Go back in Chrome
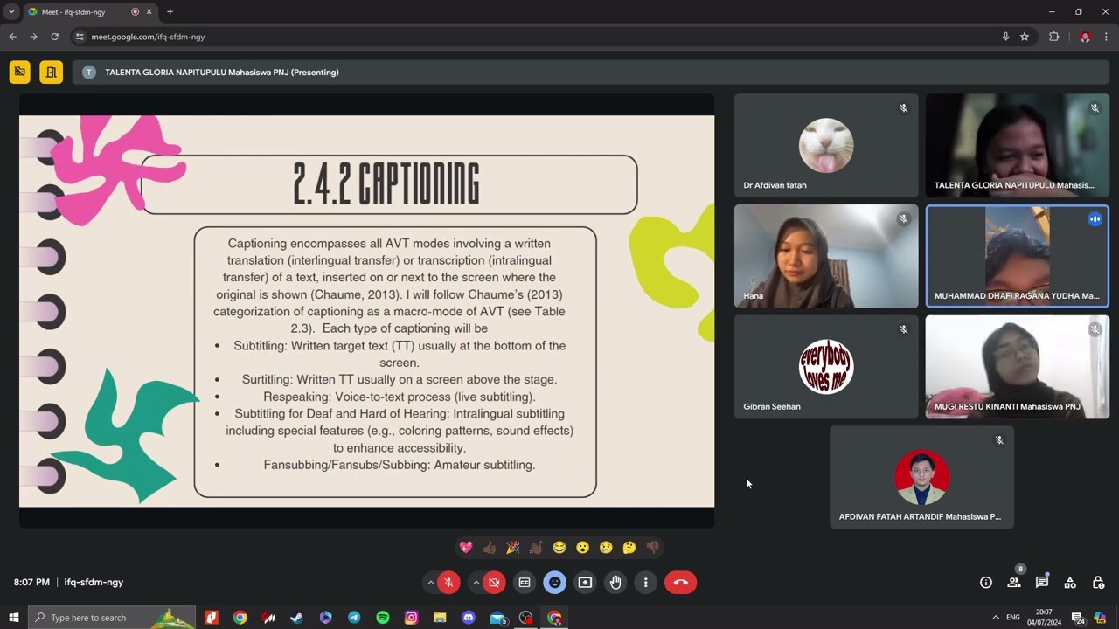Image resolution: width=1119 pixels, height=629 pixels. click(x=12, y=37)
